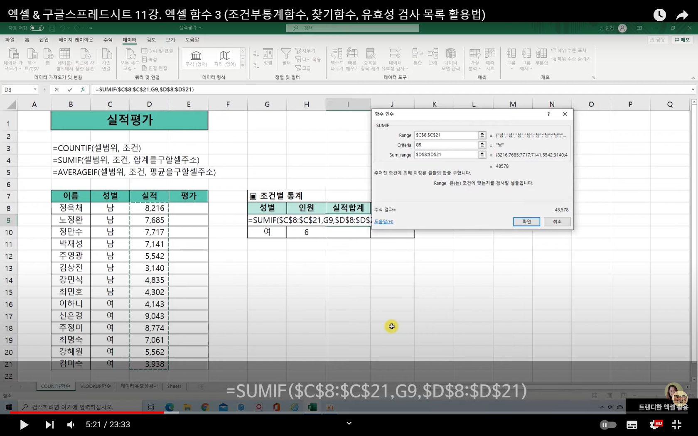Click the 테이블/범위에서 ribbon icon
This screenshot has width=698, height=436.
tap(64, 59)
